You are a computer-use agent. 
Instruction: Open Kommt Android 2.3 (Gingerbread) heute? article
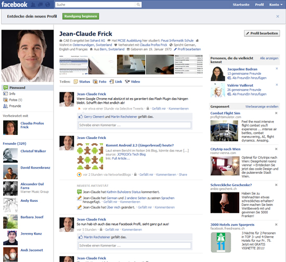[140, 145]
